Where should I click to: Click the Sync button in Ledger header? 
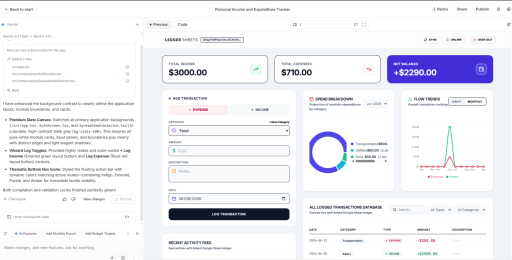coord(430,40)
